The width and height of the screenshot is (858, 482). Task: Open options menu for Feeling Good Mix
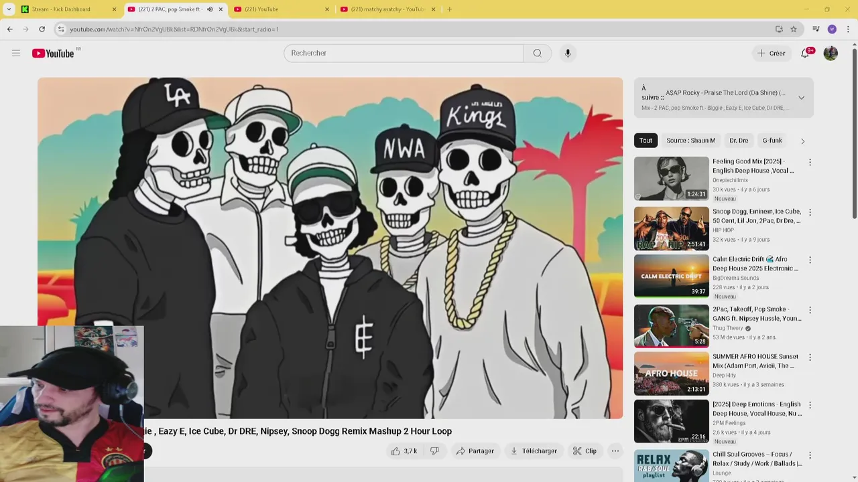point(810,162)
